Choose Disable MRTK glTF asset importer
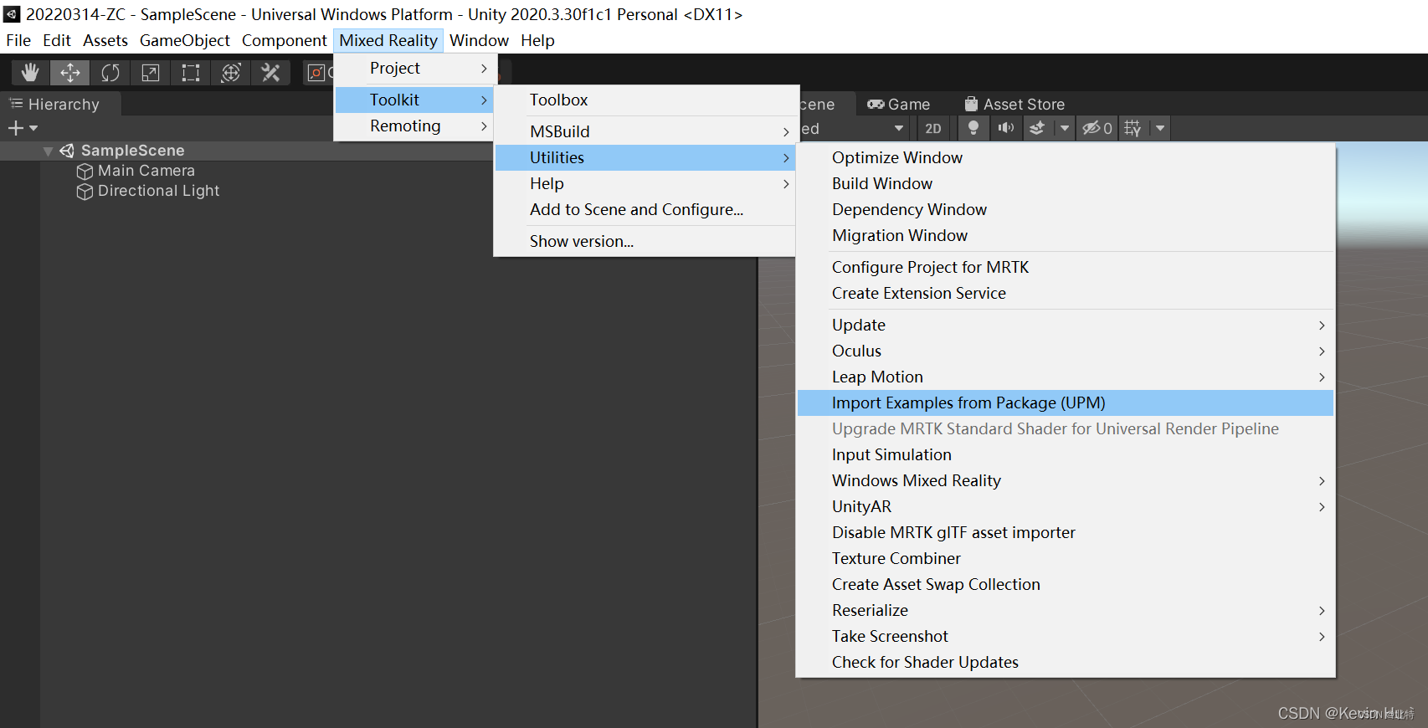1428x728 pixels. point(1066,532)
